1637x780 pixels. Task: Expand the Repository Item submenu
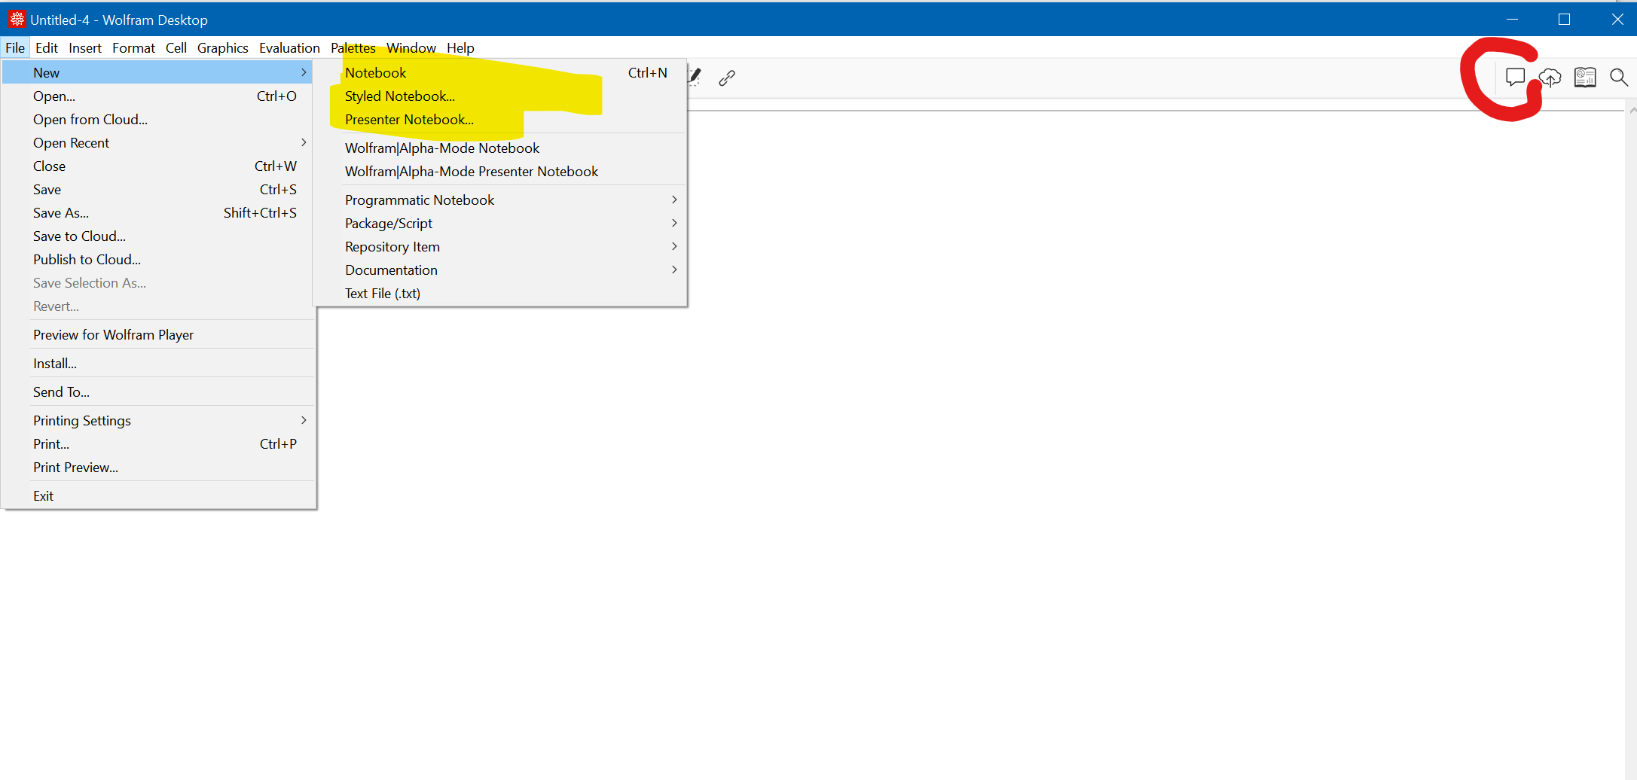(x=674, y=246)
